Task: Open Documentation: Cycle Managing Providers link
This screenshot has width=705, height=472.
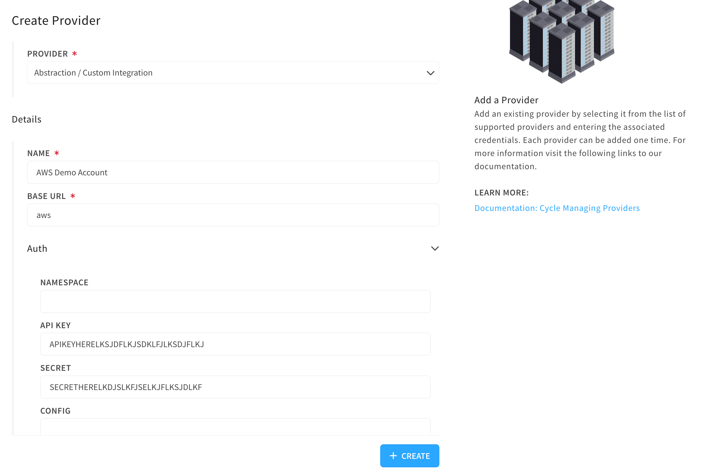Action: tap(557, 208)
